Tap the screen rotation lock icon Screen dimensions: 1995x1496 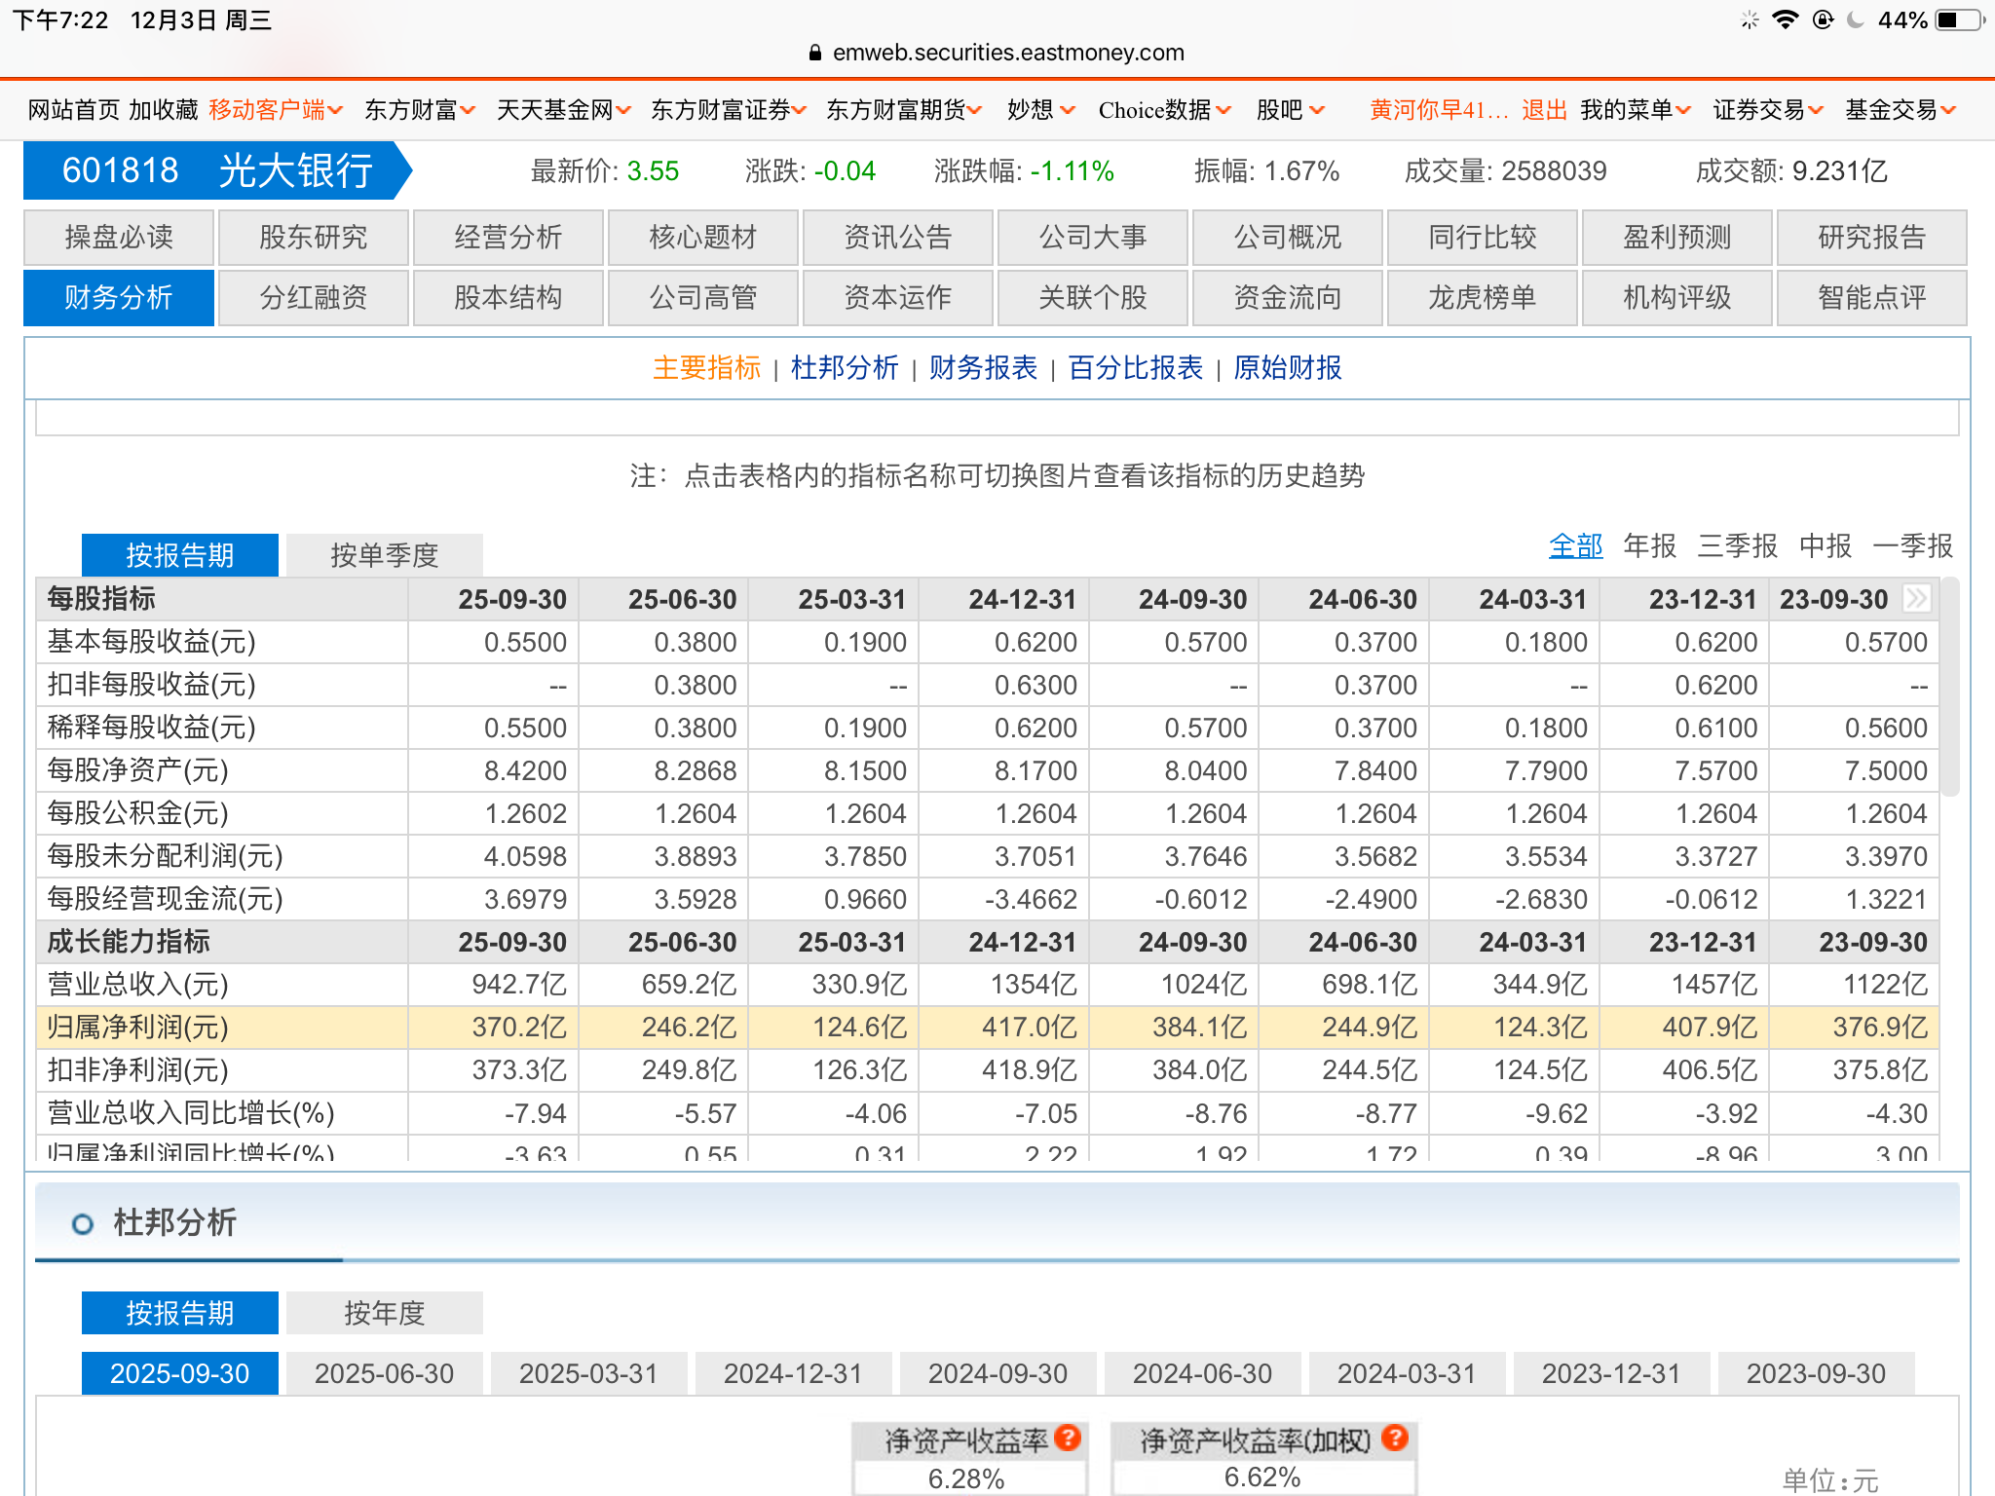click(x=1823, y=19)
